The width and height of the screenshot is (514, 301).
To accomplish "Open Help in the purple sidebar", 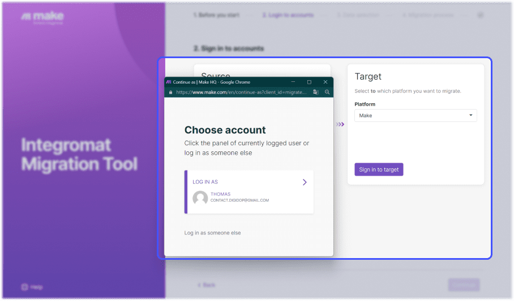I will (x=32, y=287).
